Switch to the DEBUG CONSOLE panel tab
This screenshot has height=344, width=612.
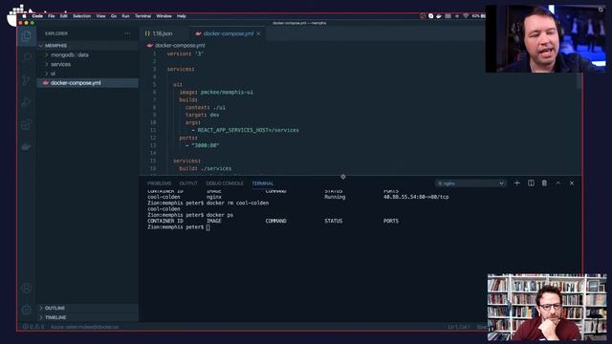click(225, 183)
